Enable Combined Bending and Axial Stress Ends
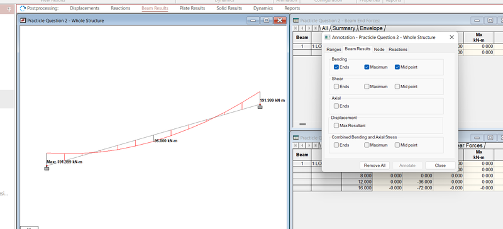 [x=336, y=145]
